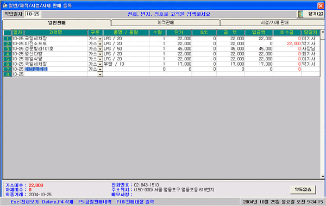The height and width of the screenshot is (206, 326).
Task: Click the door icon beside 닫기(X)
Action: (x=300, y=14)
